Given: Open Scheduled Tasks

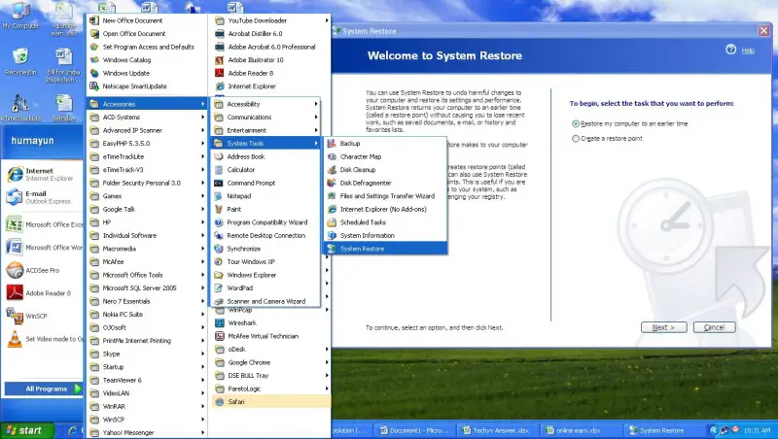Looking at the screenshot, I should (385, 222).
